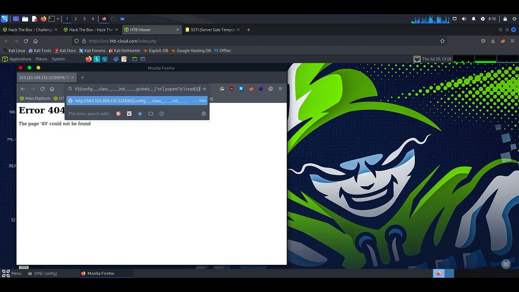Launch Firefox from the top panel

tap(43, 19)
